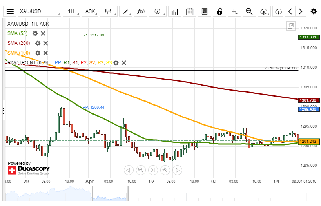
Task: Open the f(x) indicators menu
Action: [141, 11]
